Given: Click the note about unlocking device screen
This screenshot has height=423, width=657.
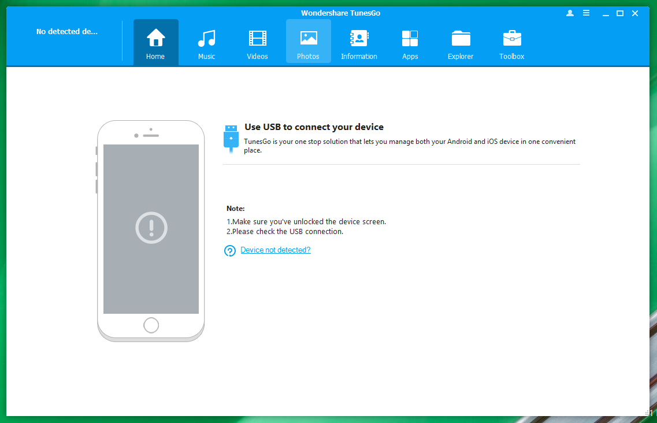Looking at the screenshot, I should point(306,222).
